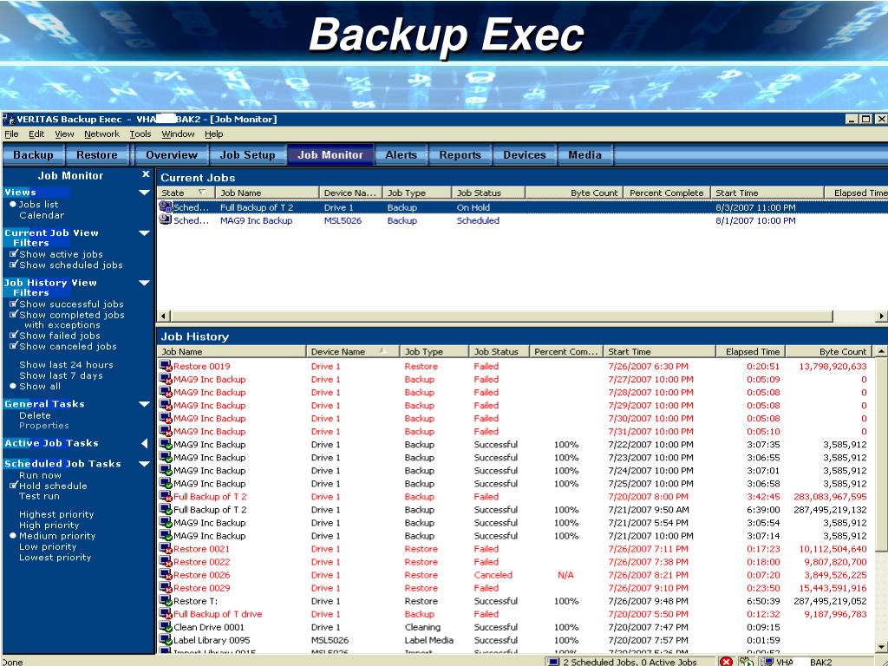The image size is (888, 666).
Task: Click the successful Restore T: job icon
Action: 166,602
